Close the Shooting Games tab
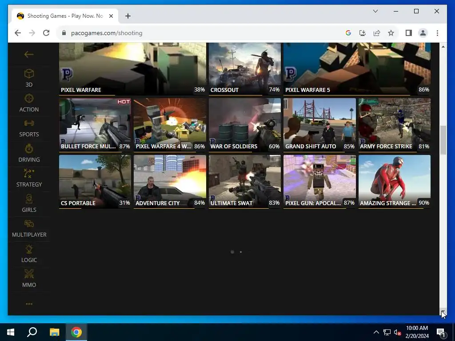Image resolution: width=455 pixels, height=341 pixels. click(111, 16)
